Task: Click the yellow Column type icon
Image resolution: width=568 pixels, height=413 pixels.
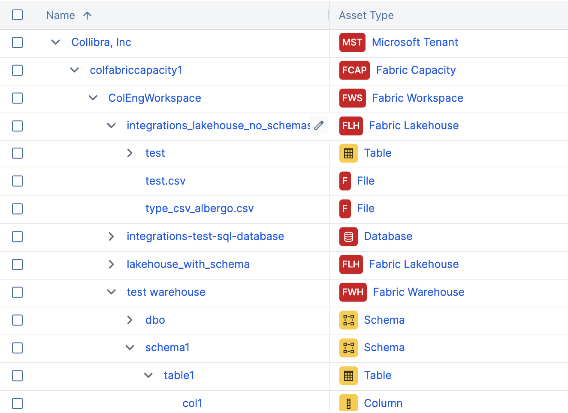Action: tap(348, 403)
